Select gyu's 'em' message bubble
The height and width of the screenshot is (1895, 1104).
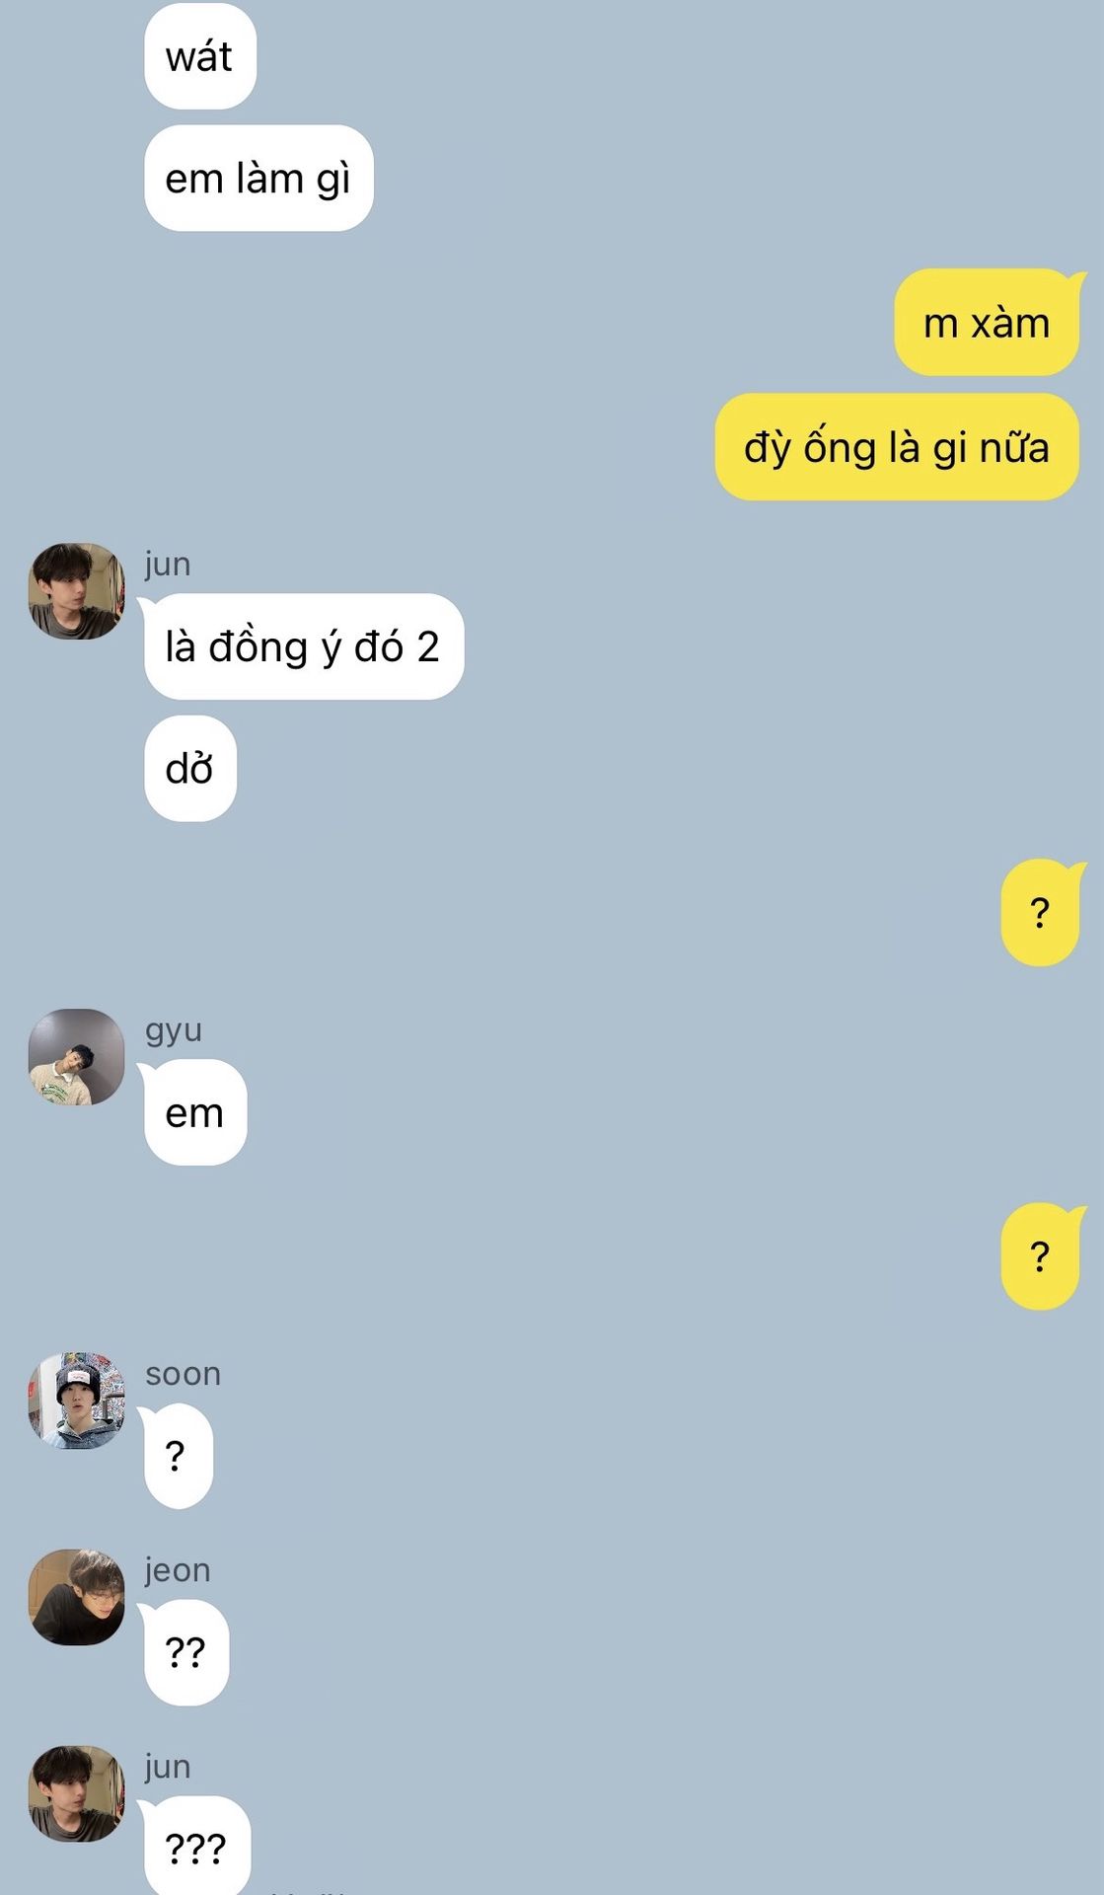(x=195, y=1112)
